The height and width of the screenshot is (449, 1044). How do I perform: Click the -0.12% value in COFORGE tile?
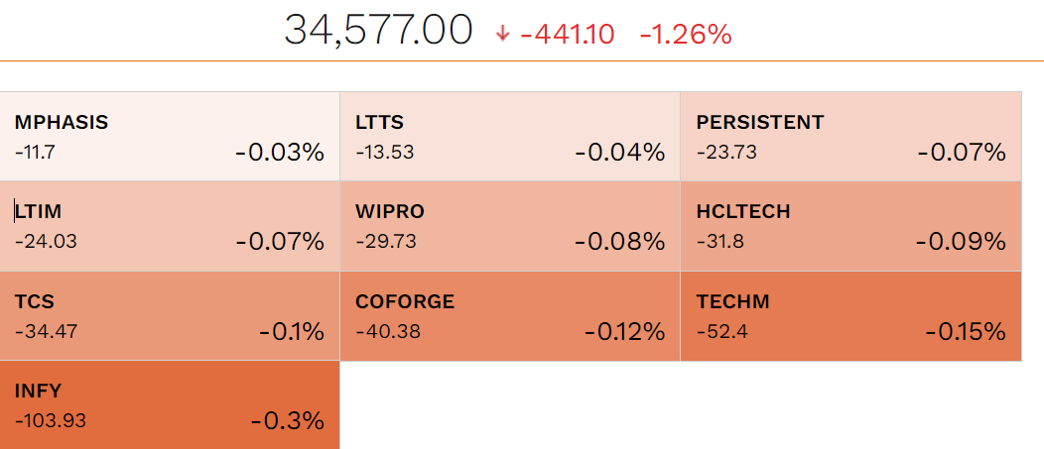click(x=624, y=332)
